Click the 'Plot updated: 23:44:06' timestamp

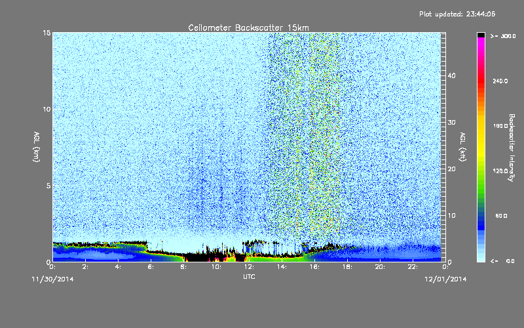pyautogui.click(x=457, y=14)
